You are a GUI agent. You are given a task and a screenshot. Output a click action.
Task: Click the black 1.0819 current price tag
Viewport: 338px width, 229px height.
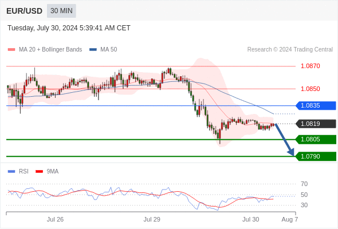tap(316, 124)
